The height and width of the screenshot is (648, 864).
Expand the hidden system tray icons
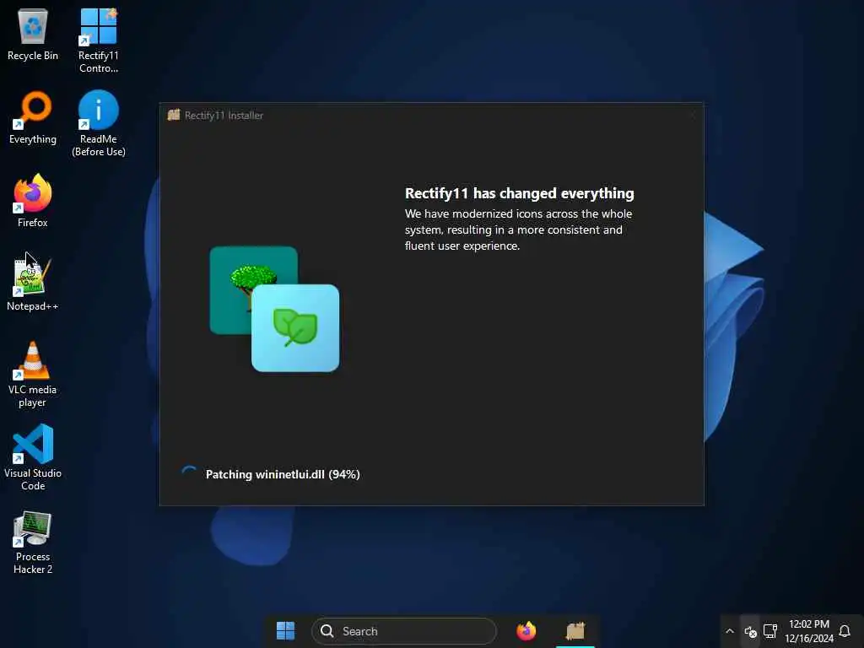coord(730,631)
